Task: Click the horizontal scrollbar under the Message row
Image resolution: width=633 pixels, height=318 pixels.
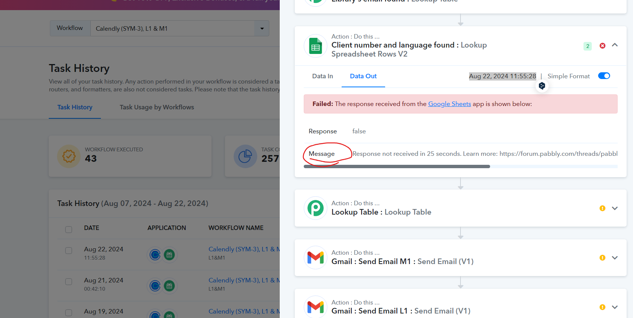Action: tap(397, 166)
